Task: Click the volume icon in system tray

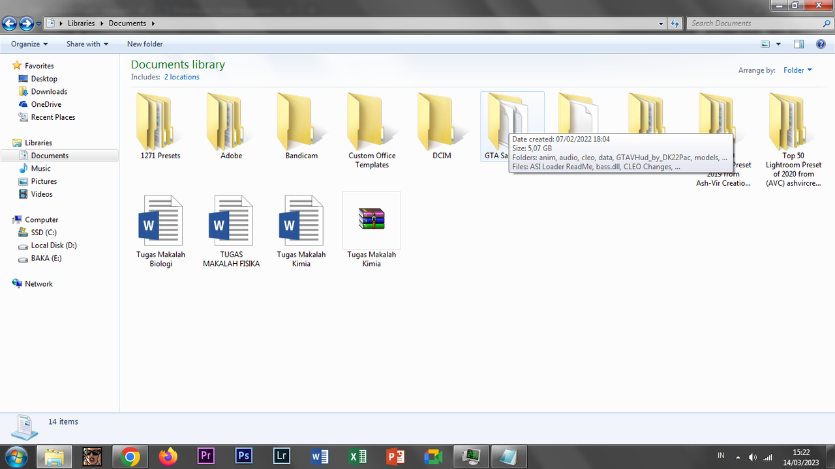Action: [753, 457]
